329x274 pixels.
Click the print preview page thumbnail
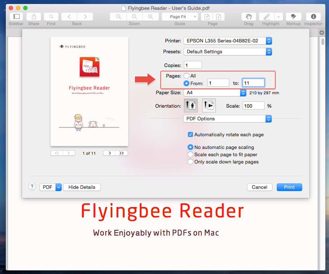pos(89,91)
